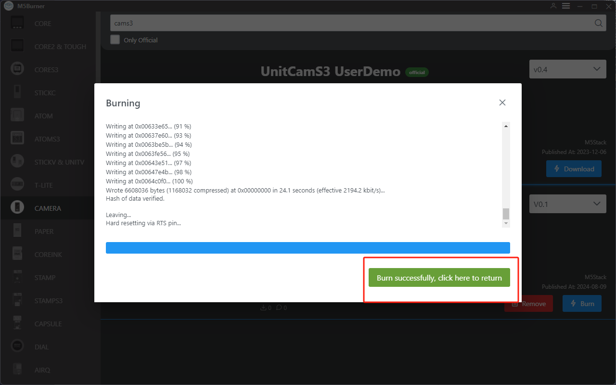Open the V0.1 version dropdown
616x385 pixels.
[x=567, y=204]
